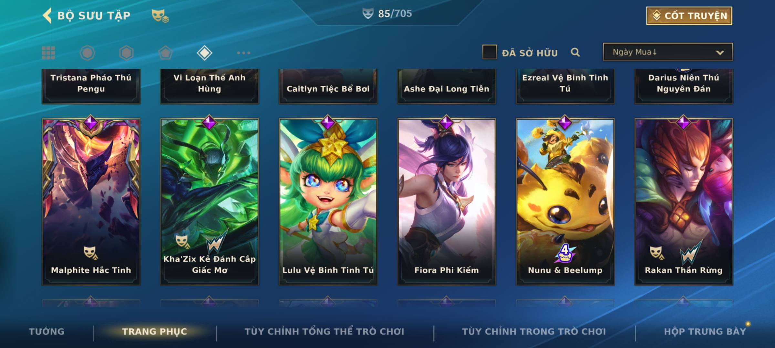Select the grid all-skins filter icon
This screenshot has height=348, width=775.
[x=48, y=53]
